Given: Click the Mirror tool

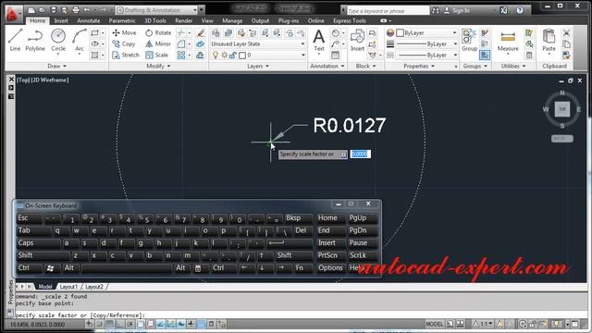Looking at the screenshot, I should point(158,43).
